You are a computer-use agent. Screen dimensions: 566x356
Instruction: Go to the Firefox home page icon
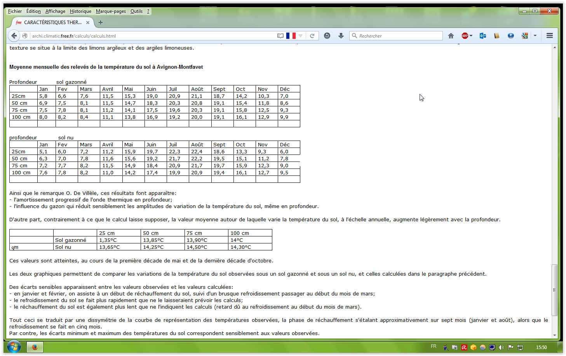click(451, 36)
